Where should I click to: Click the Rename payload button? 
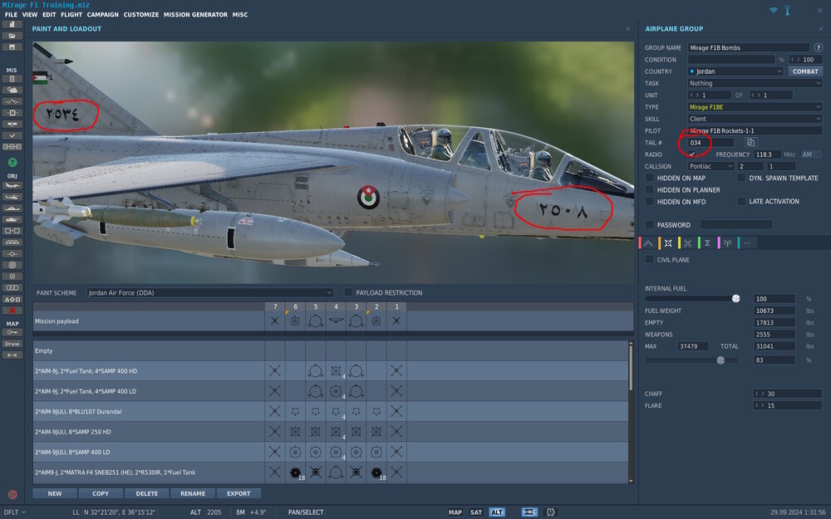pyautogui.click(x=193, y=493)
